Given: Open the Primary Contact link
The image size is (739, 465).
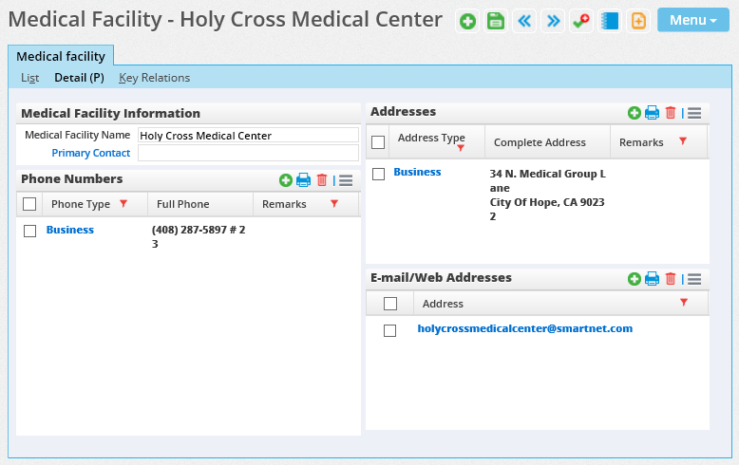Looking at the screenshot, I should pyautogui.click(x=91, y=153).
